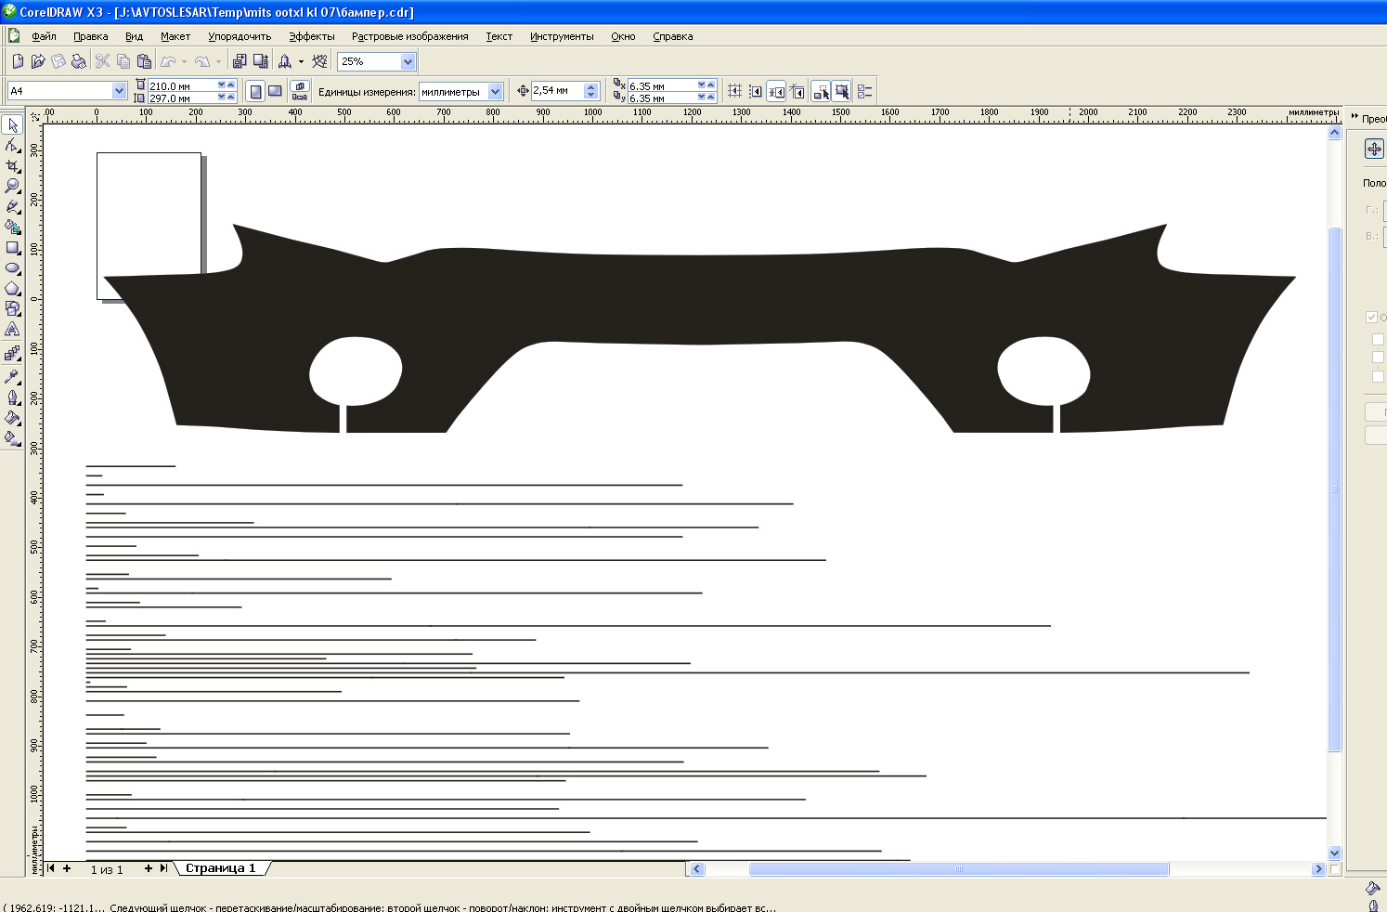Toggle snap to guidelines
Screen dimensions: 1387x912
tap(756, 91)
